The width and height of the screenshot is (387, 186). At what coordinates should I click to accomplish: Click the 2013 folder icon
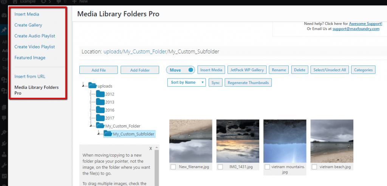(100, 102)
